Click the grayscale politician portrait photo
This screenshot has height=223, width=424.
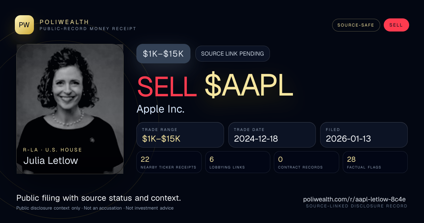tap(70, 109)
